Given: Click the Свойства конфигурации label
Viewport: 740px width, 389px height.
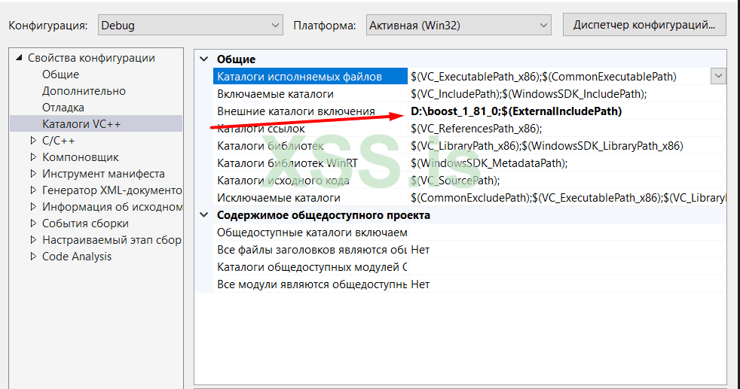Looking at the screenshot, I should click(x=91, y=57).
